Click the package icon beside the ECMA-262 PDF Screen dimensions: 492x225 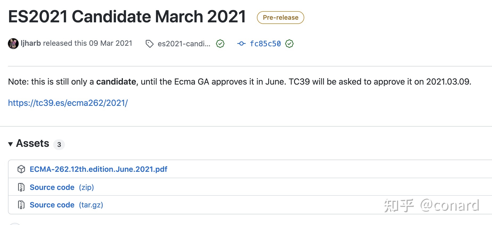pyautogui.click(x=21, y=169)
